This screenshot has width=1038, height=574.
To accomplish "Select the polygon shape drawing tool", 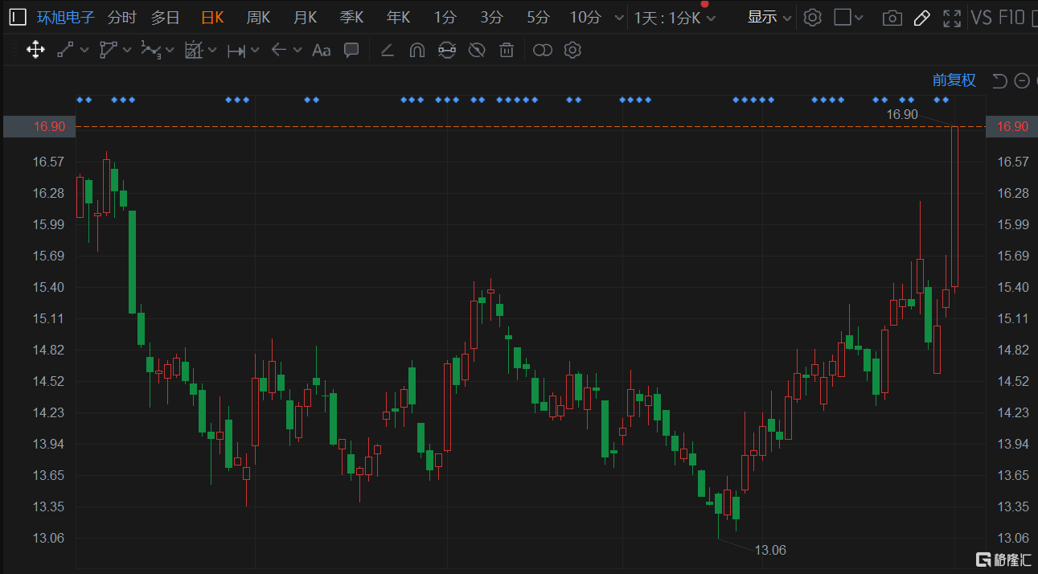I will coord(108,50).
